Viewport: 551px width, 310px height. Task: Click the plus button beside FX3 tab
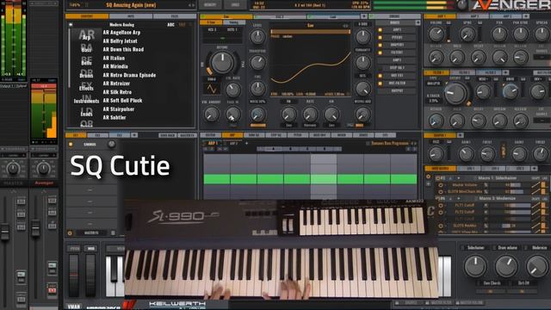tap(134, 135)
